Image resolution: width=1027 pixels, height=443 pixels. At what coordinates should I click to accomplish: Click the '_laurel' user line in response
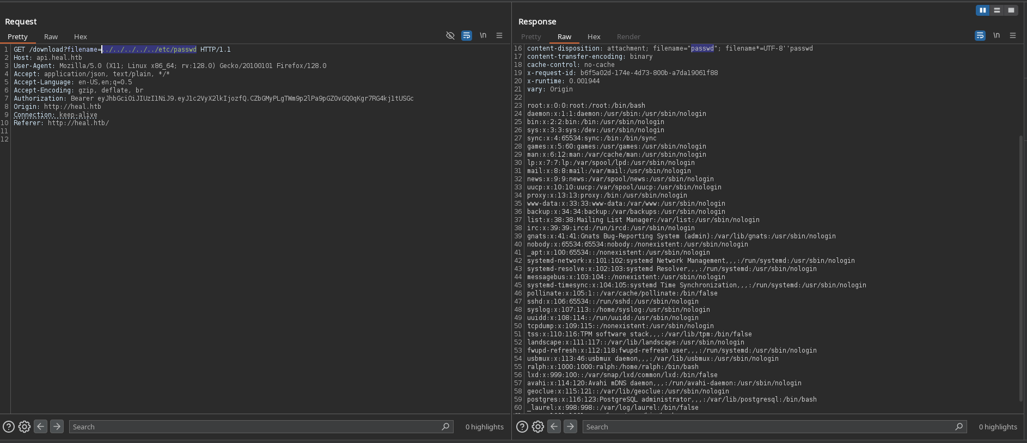(x=613, y=408)
